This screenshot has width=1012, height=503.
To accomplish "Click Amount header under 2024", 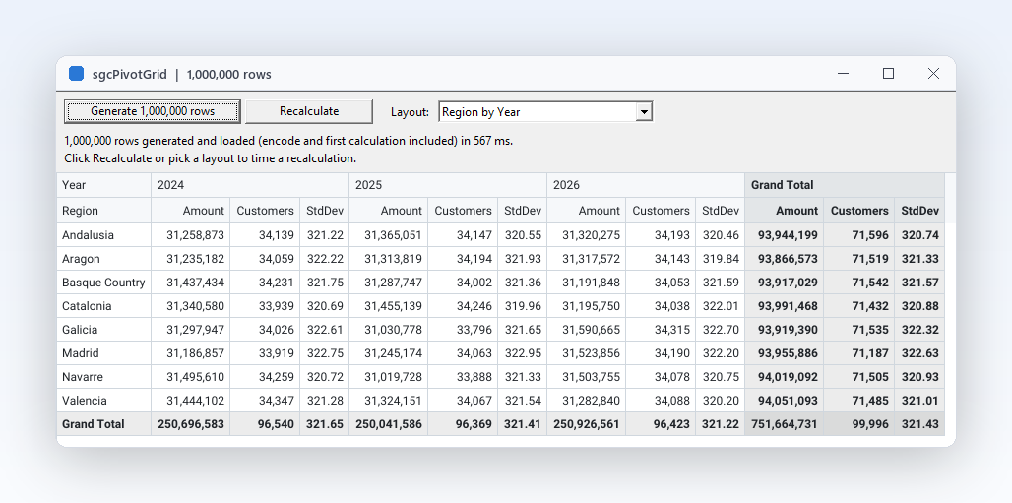I will point(191,211).
